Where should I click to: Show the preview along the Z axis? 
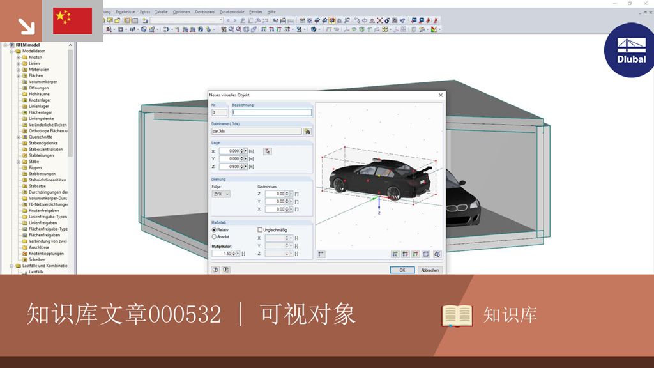point(415,254)
